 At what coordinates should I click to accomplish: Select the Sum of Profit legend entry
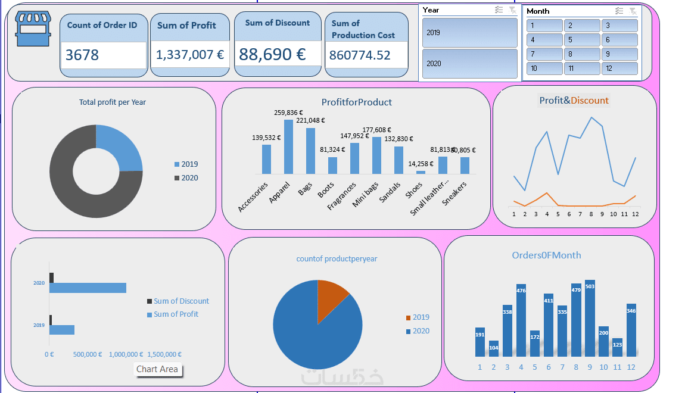(173, 314)
